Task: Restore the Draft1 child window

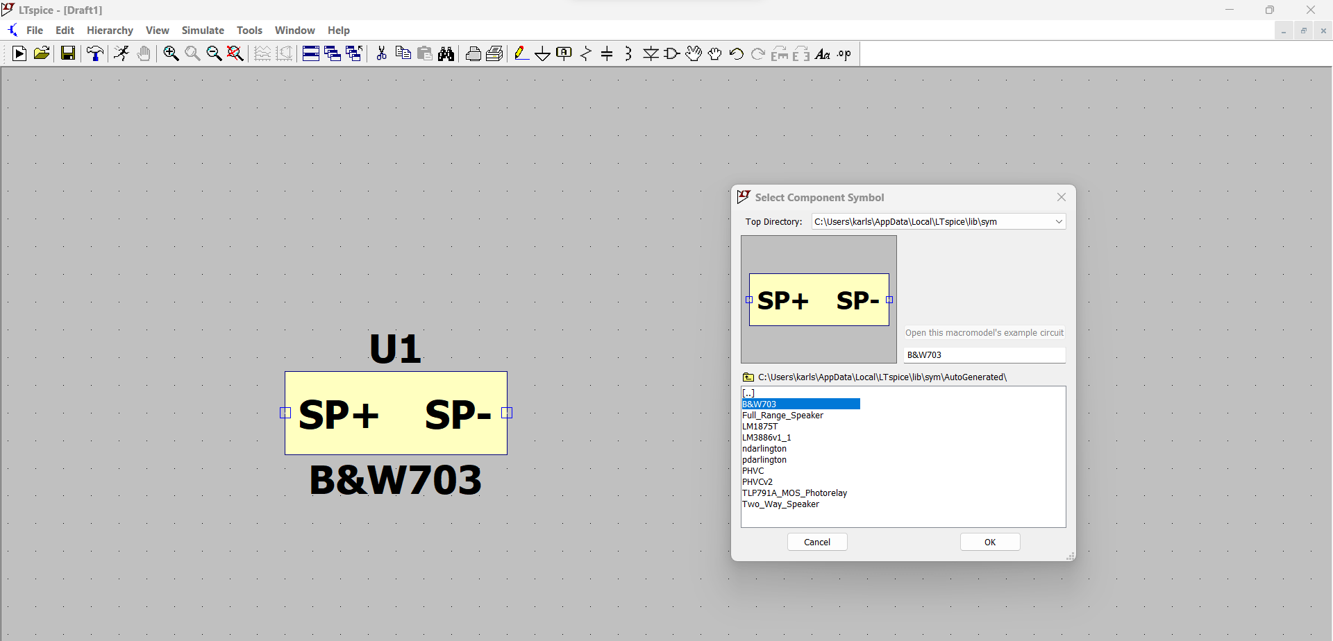Action: pyautogui.click(x=1303, y=31)
